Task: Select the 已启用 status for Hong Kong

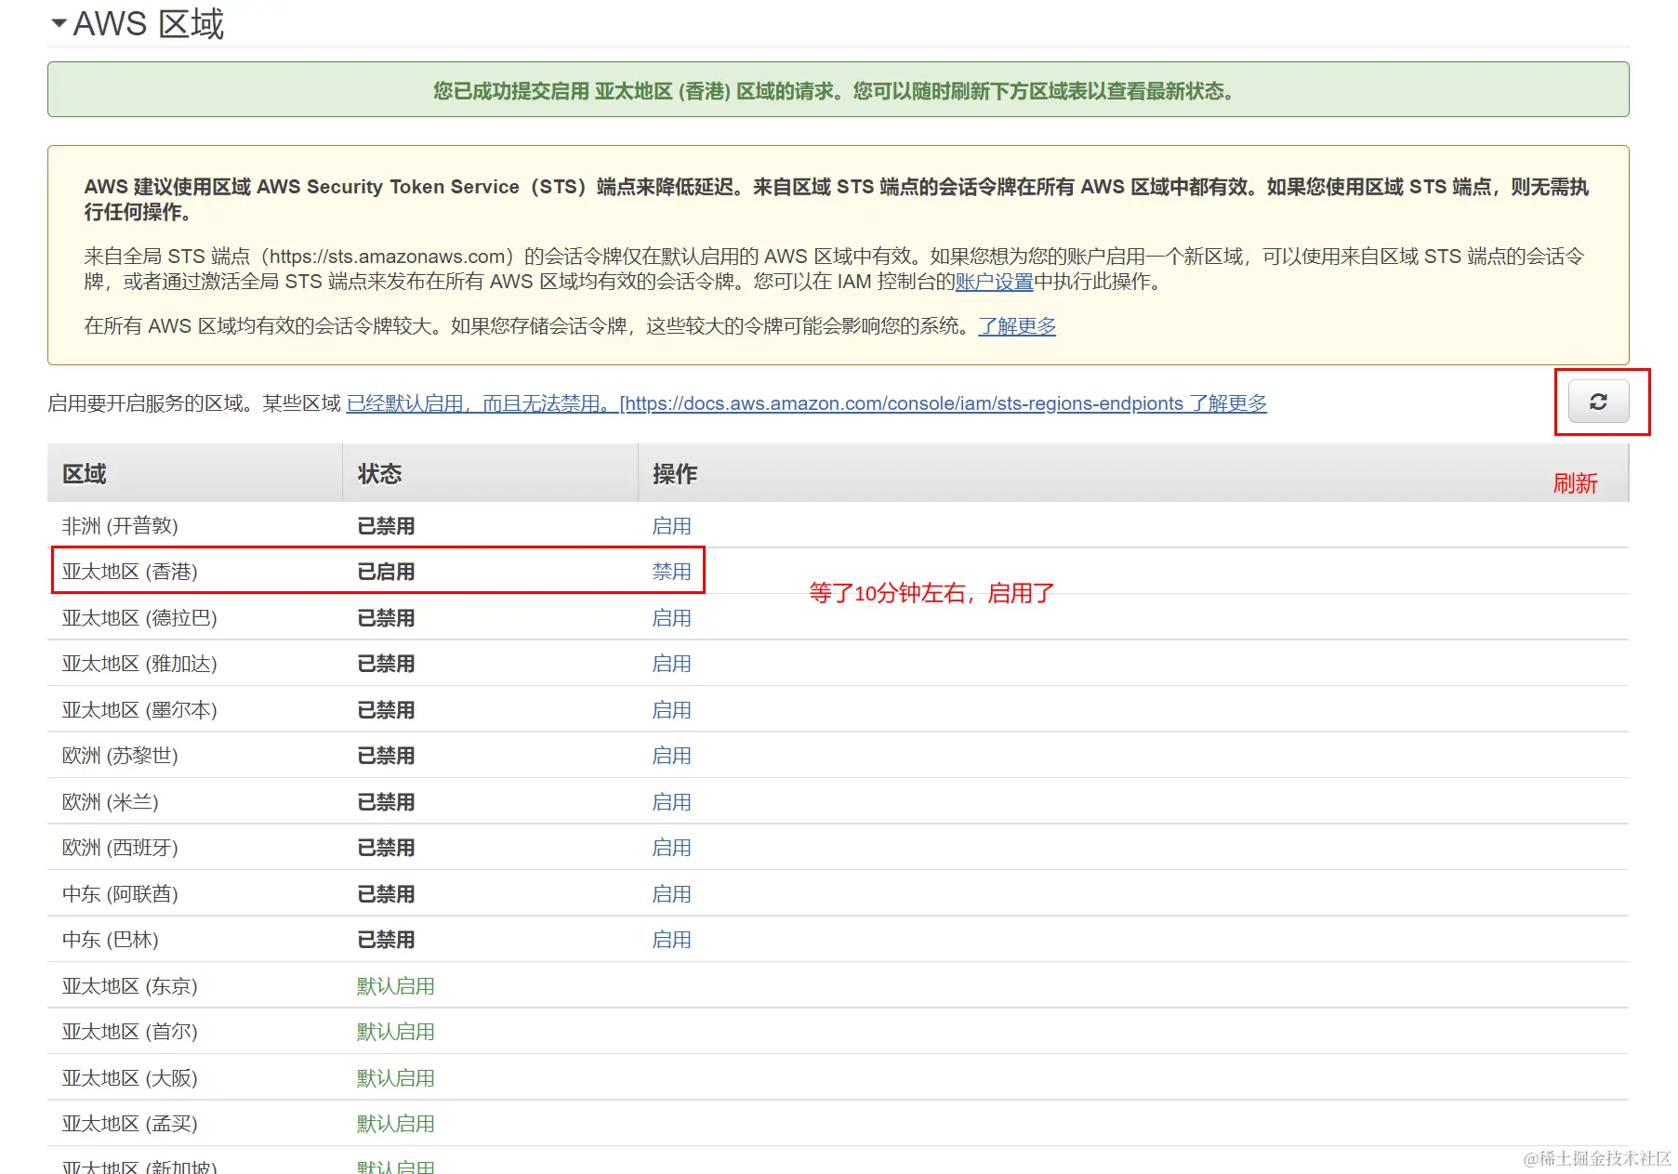Action: coord(386,572)
